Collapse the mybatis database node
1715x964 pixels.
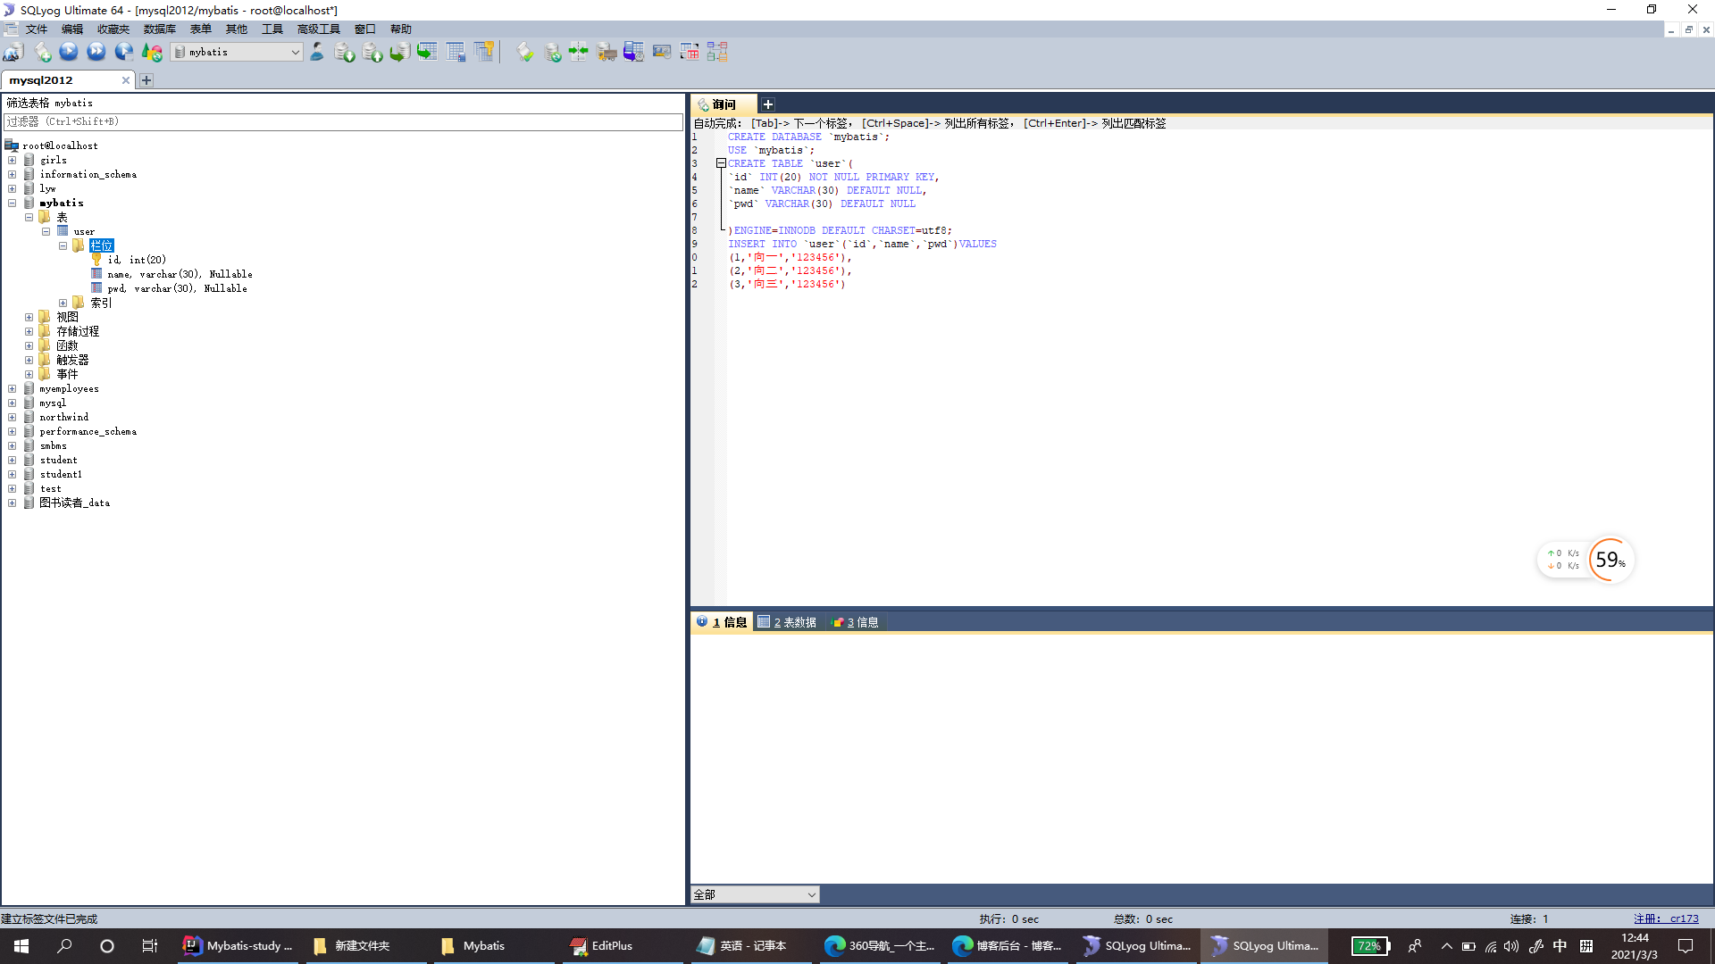pos(13,204)
